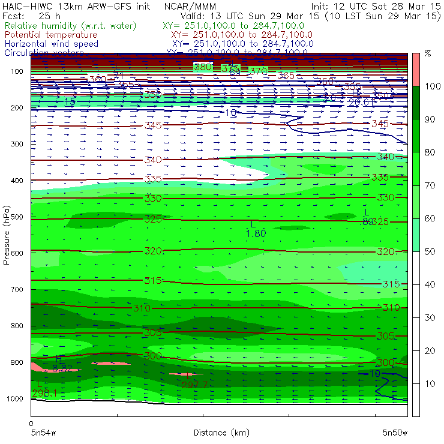Image resolution: width=444 pixels, height=444 pixels.
Task: Click the '20.61' wind speed maximum value
Action: pos(361,102)
